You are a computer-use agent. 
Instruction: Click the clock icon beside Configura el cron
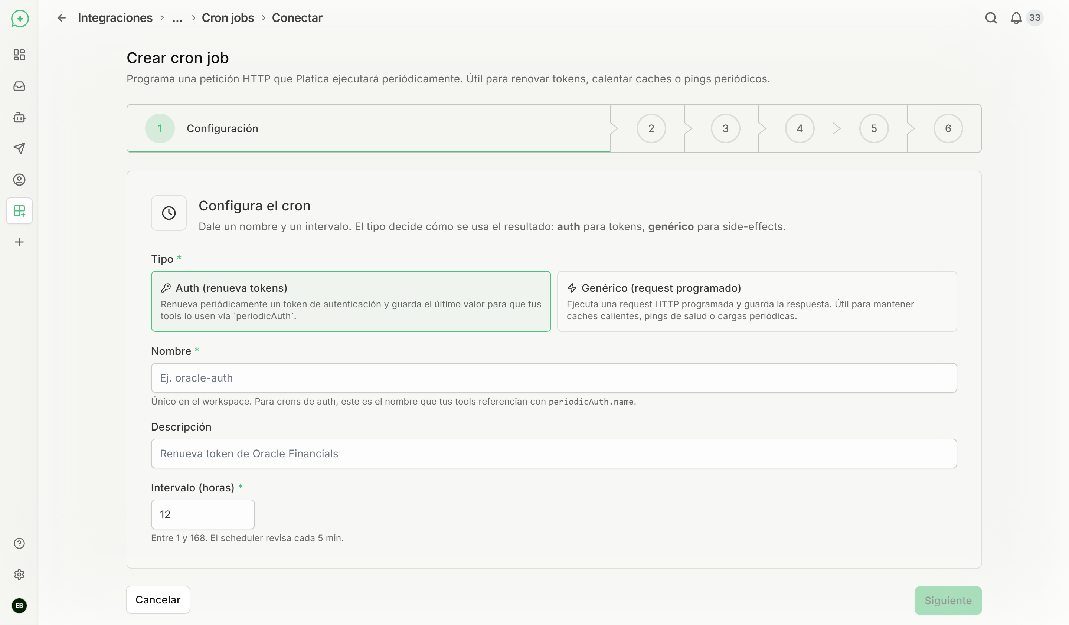[169, 213]
